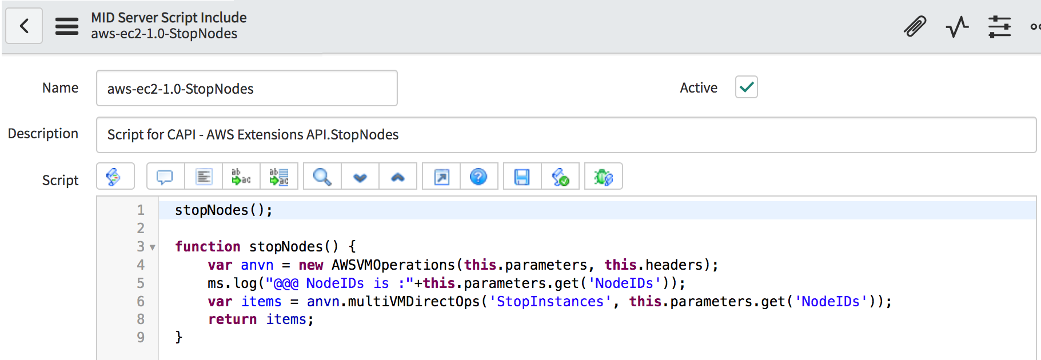
Task: Collapse the function fold arrow at line 3
Action: point(153,247)
